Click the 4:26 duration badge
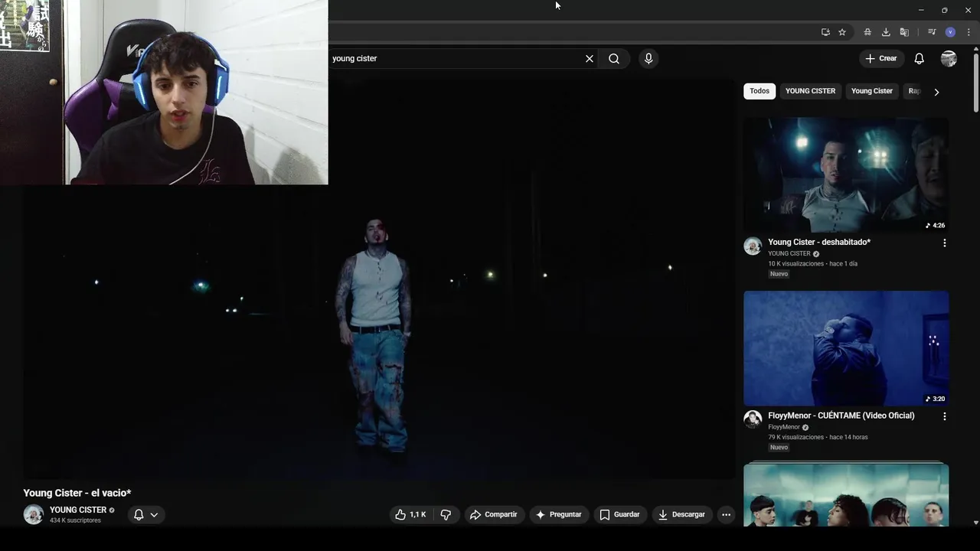This screenshot has height=551, width=980. (x=935, y=226)
